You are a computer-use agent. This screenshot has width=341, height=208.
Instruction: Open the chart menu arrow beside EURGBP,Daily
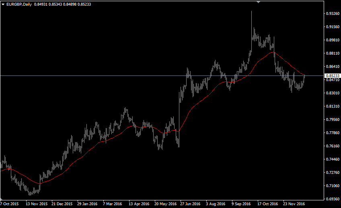pyautogui.click(x=3, y=4)
